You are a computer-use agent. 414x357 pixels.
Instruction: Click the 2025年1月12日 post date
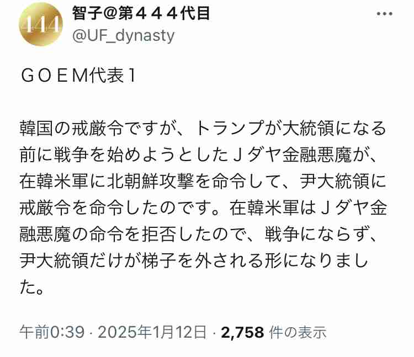click(x=152, y=332)
